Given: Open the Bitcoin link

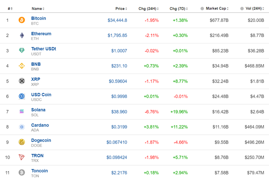Looking at the screenshot, I should (38, 18).
